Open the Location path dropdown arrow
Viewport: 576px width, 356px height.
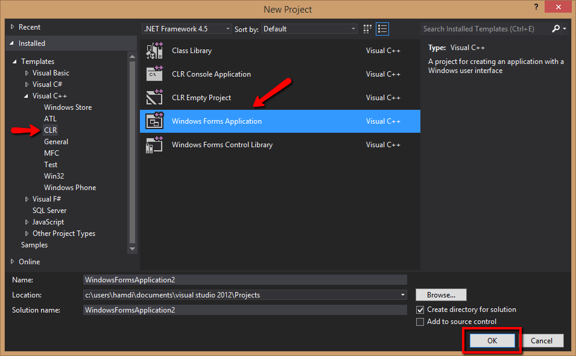tap(403, 294)
